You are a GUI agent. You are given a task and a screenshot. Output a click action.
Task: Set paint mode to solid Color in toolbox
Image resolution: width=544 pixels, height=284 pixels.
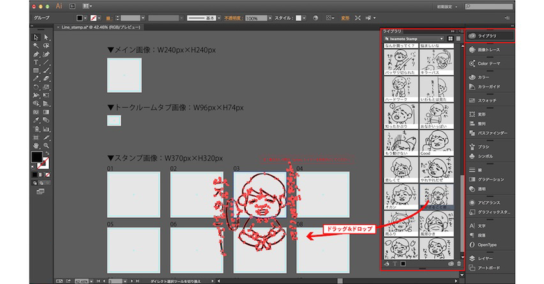(x=35, y=174)
